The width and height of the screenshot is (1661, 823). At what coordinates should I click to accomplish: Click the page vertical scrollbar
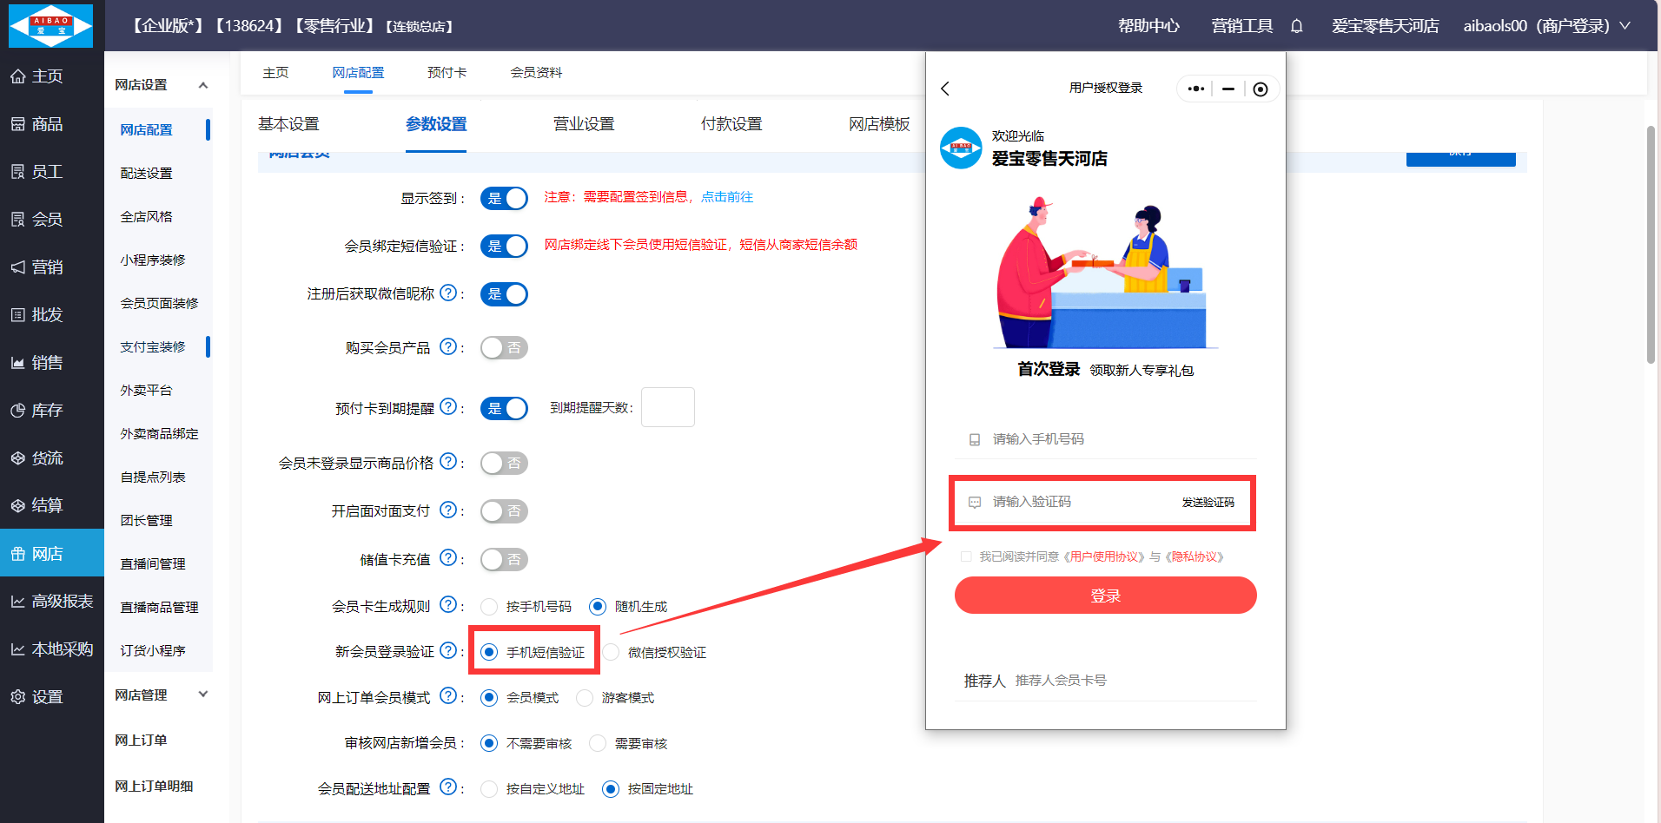pyautogui.click(x=1651, y=243)
